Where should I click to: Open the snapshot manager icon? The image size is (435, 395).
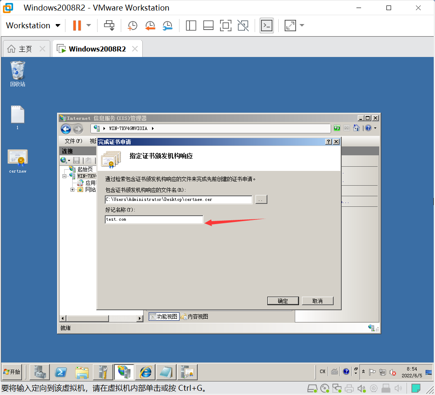[x=167, y=25]
